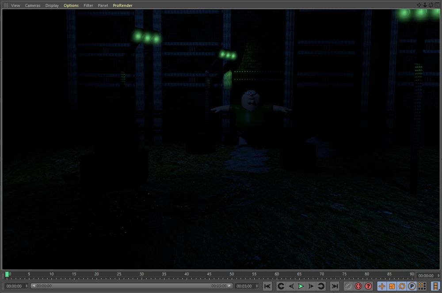Click stepper arrows of current time field
This screenshot has width=442, height=293.
click(438, 276)
